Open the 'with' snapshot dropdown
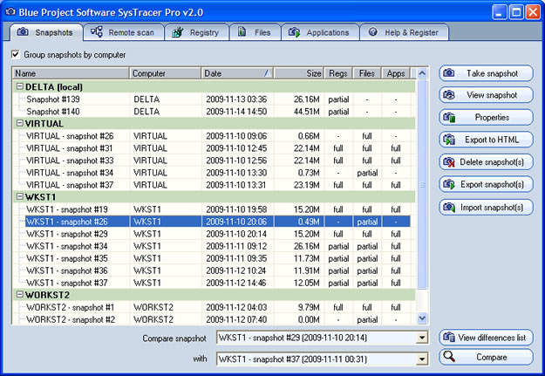Image resolution: width=545 pixels, height=376 pixels. (422, 359)
